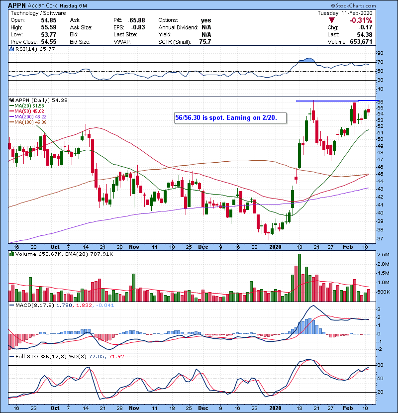Click the Chg value -0.17
This screenshot has height=413, width=398.
[x=365, y=27]
